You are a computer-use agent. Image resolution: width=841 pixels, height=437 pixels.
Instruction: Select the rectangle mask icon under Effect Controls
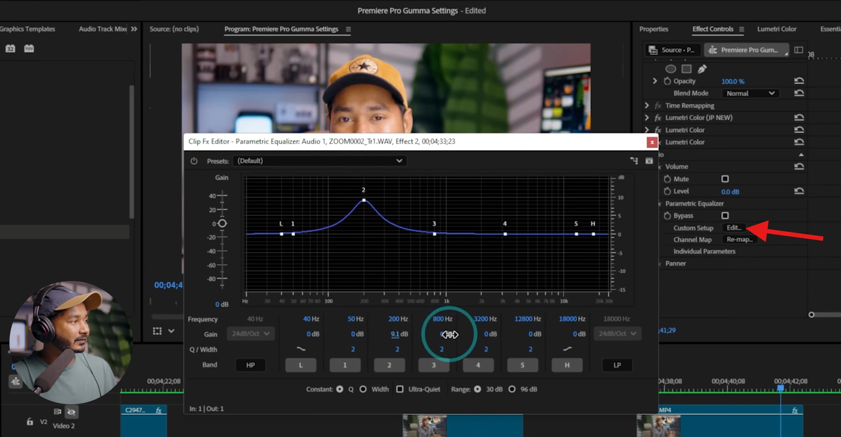click(x=686, y=69)
